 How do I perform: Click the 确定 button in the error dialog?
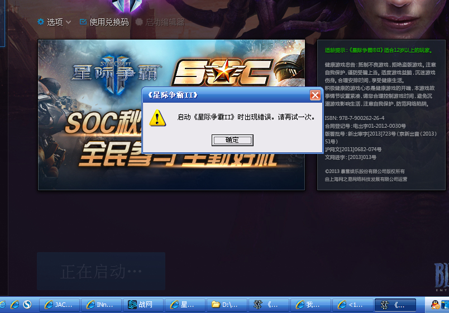[x=232, y=140]
